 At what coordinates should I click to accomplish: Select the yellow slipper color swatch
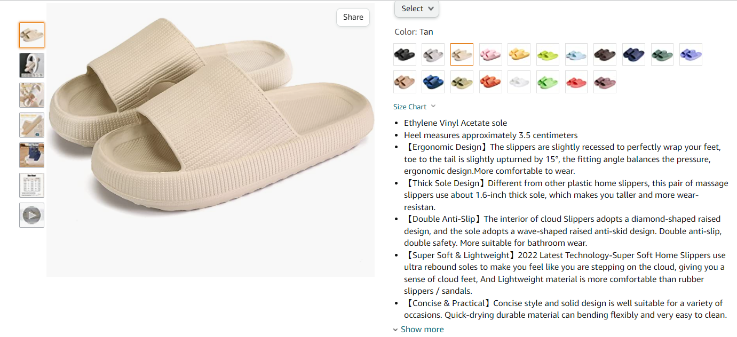coord(519,54)
